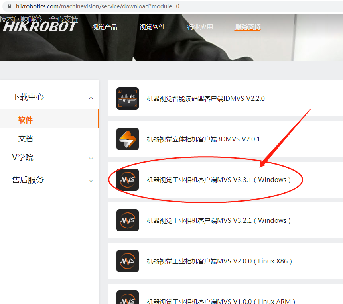Select 软件 in the sidebar
Viewport: 343px width, 304px height.
[x=26, y=120]
